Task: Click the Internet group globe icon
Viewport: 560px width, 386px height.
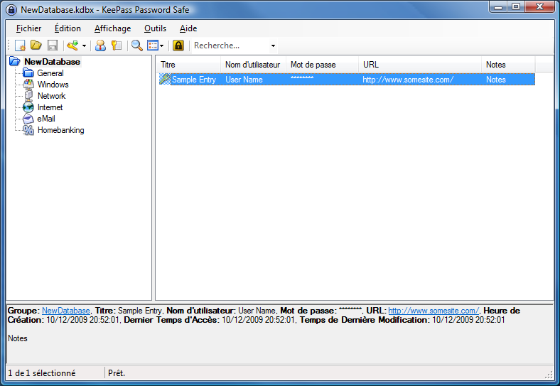Action: pos(28,107)
